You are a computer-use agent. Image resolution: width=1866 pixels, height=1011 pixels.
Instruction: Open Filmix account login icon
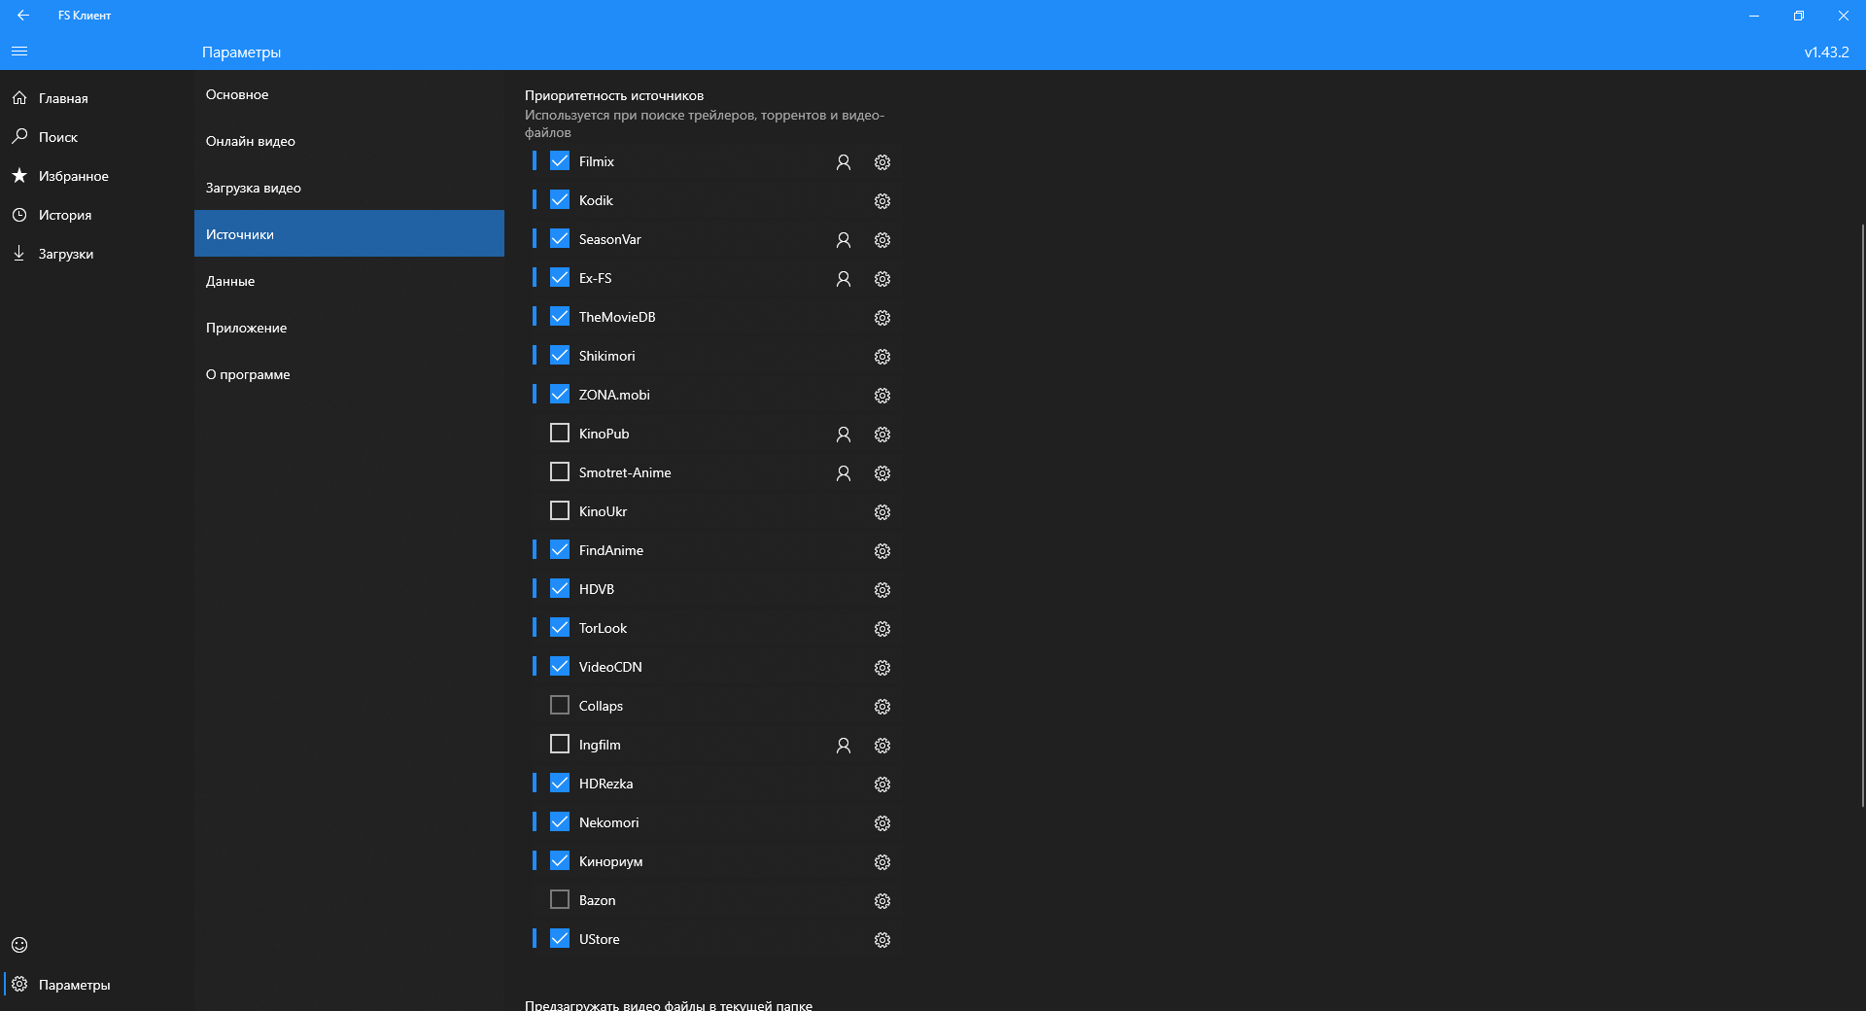pyautogui.click(x=844, y=162)
